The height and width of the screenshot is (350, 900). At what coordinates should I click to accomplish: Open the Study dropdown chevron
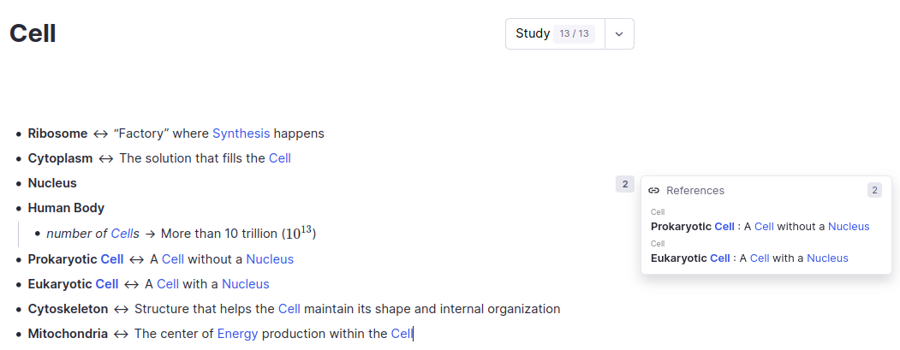(x=619, y=34)
